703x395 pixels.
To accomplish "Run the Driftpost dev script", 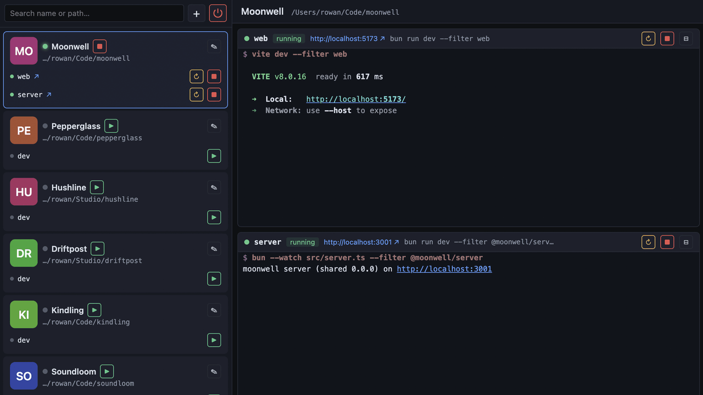I will tap(214, 279).
